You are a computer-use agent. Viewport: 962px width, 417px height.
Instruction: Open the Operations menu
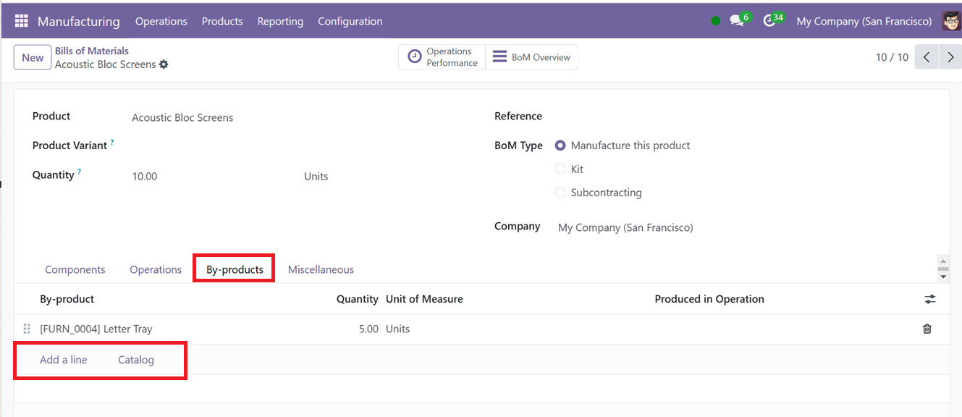[x=161, y=21]
